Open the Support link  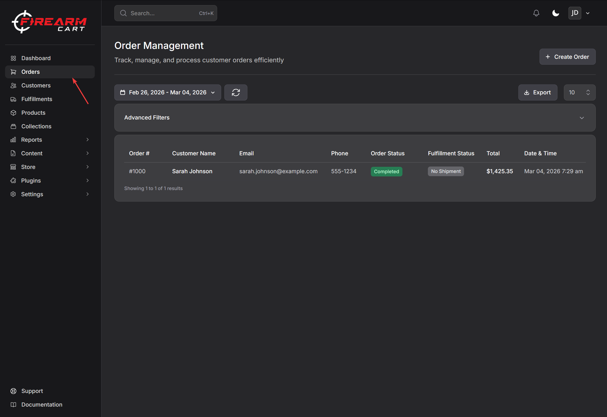50,391
